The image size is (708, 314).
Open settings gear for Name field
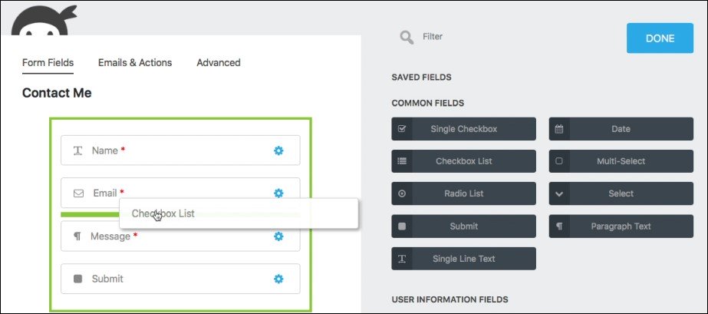(278, 151)
